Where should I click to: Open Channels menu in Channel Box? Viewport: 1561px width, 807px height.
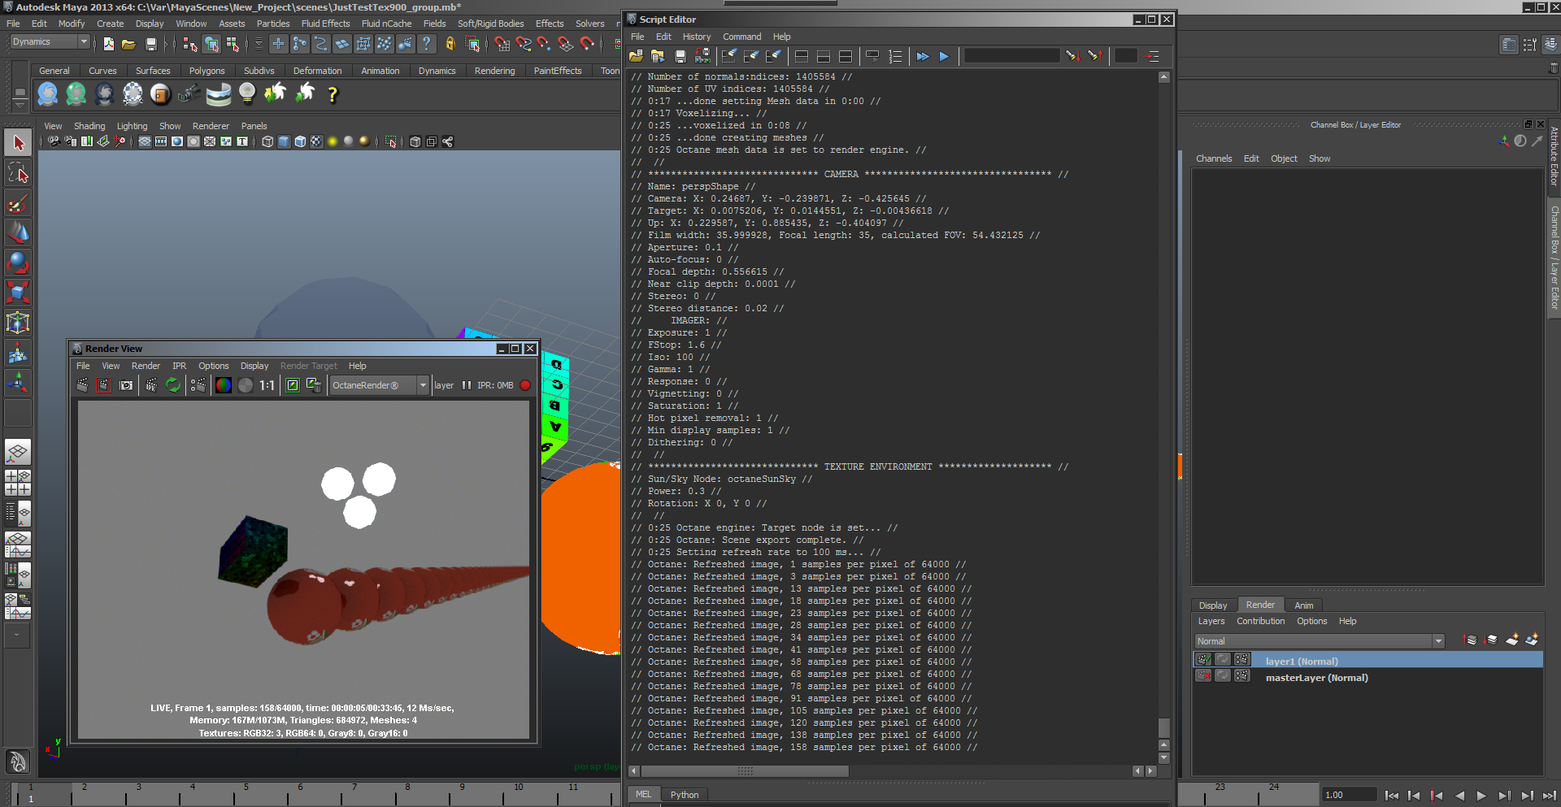[1213, 158]
